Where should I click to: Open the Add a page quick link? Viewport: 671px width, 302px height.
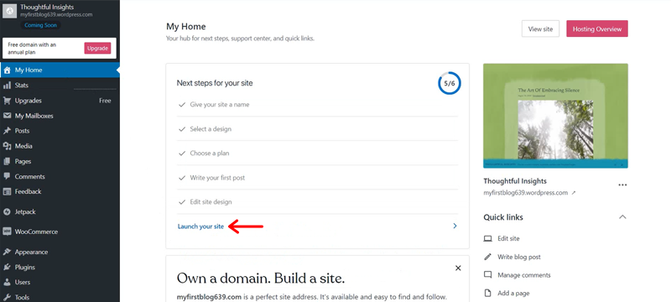click(x=513, y=293)
